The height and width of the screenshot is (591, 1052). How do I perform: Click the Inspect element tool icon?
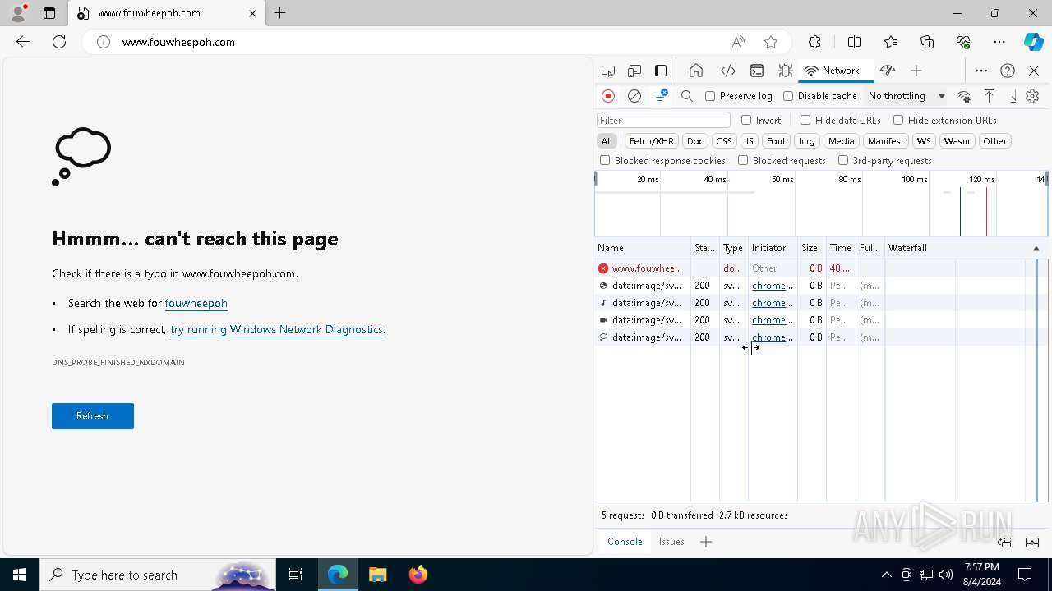point(608,71)
